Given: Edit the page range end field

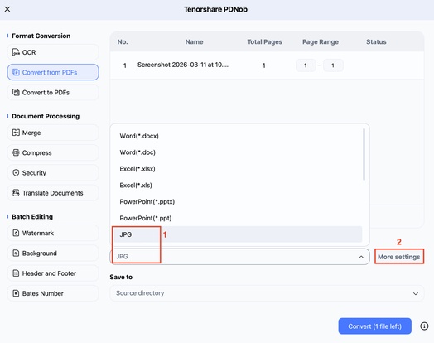Looking at the screenshot, I should tap(333, 65).
